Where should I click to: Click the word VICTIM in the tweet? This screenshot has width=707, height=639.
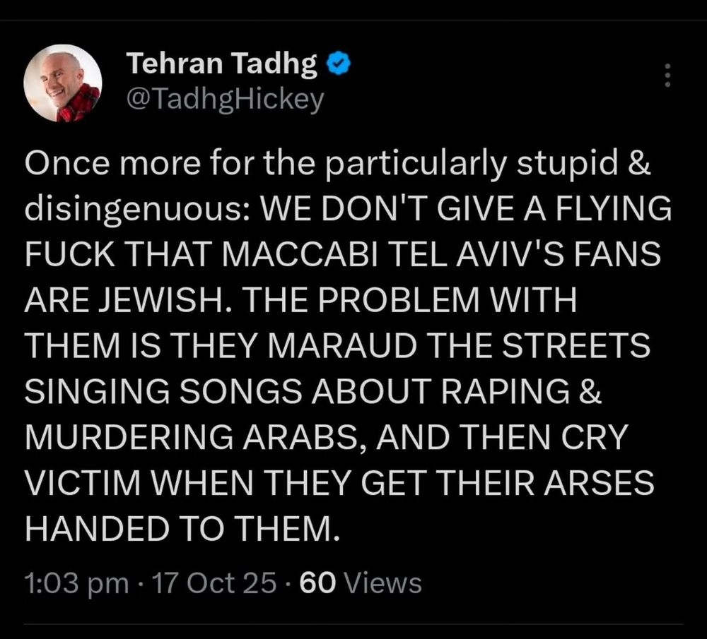click(83, 483)
